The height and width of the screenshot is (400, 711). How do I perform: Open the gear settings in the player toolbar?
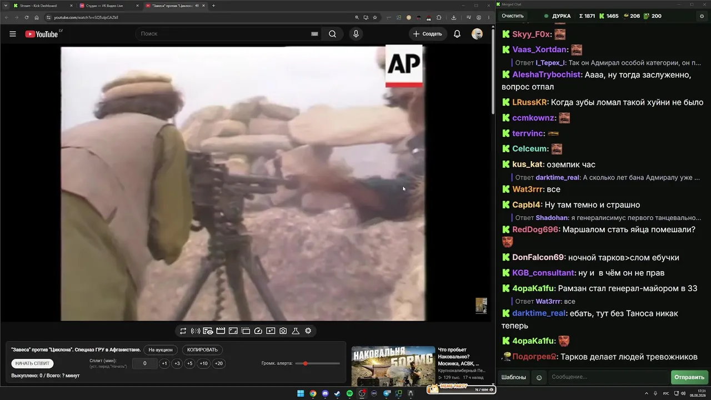(x=308, y=331)
